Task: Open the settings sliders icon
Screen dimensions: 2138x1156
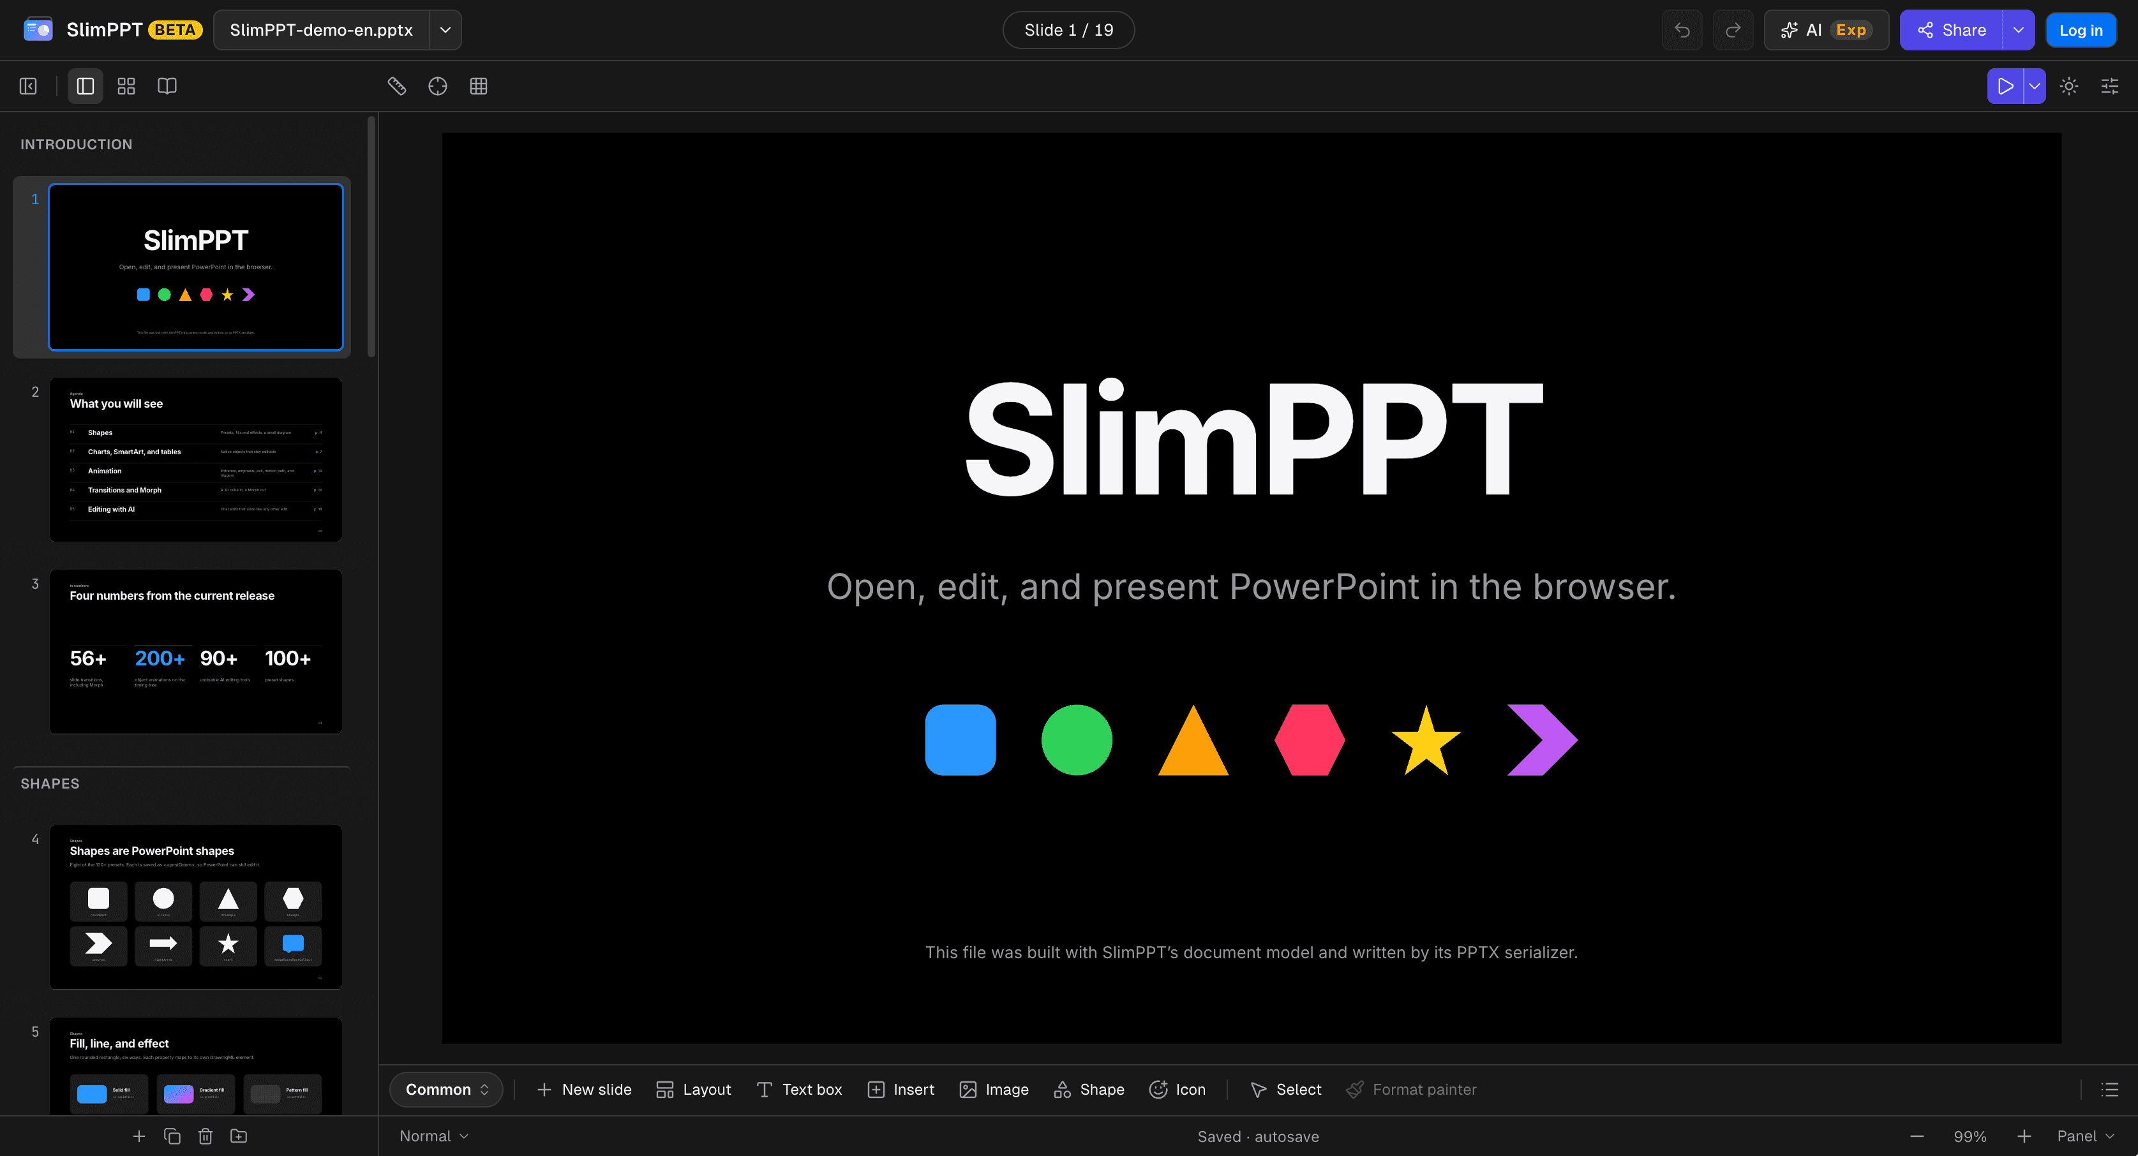Action: pyautogui.click(x=2110, y=86)
